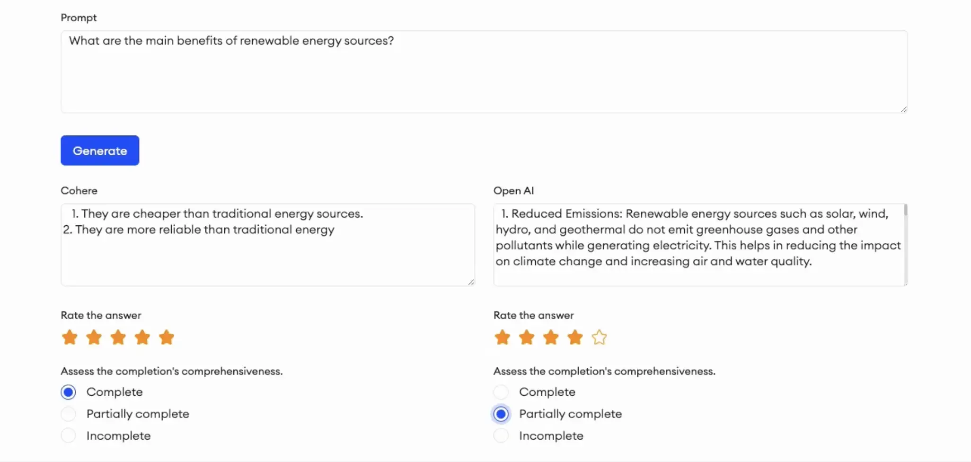971x462 pixels.
Task: Click the empty fifth star for Open AI
Action: point(599,338)
